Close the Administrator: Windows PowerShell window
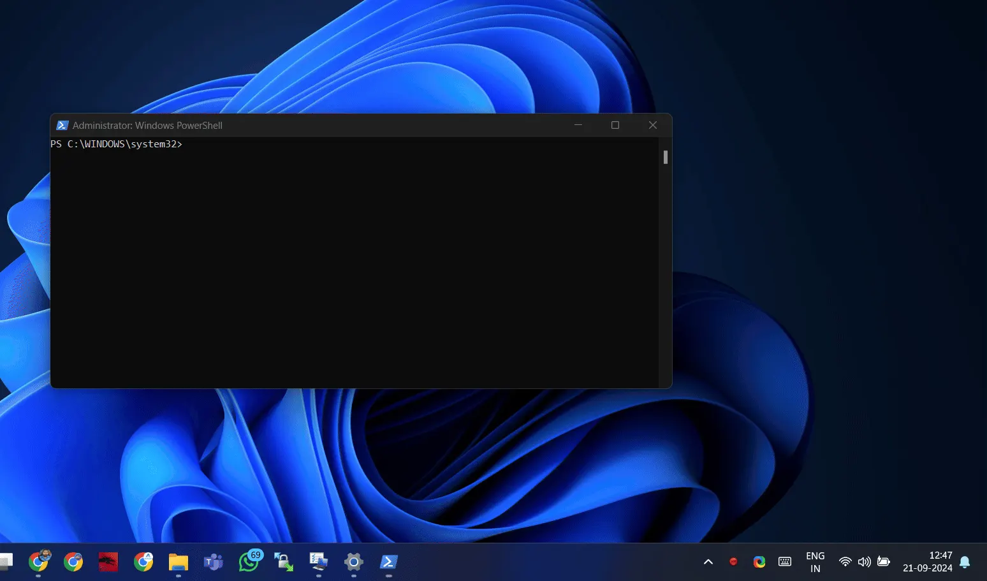 pyautogui.click(x=653, y=125)
